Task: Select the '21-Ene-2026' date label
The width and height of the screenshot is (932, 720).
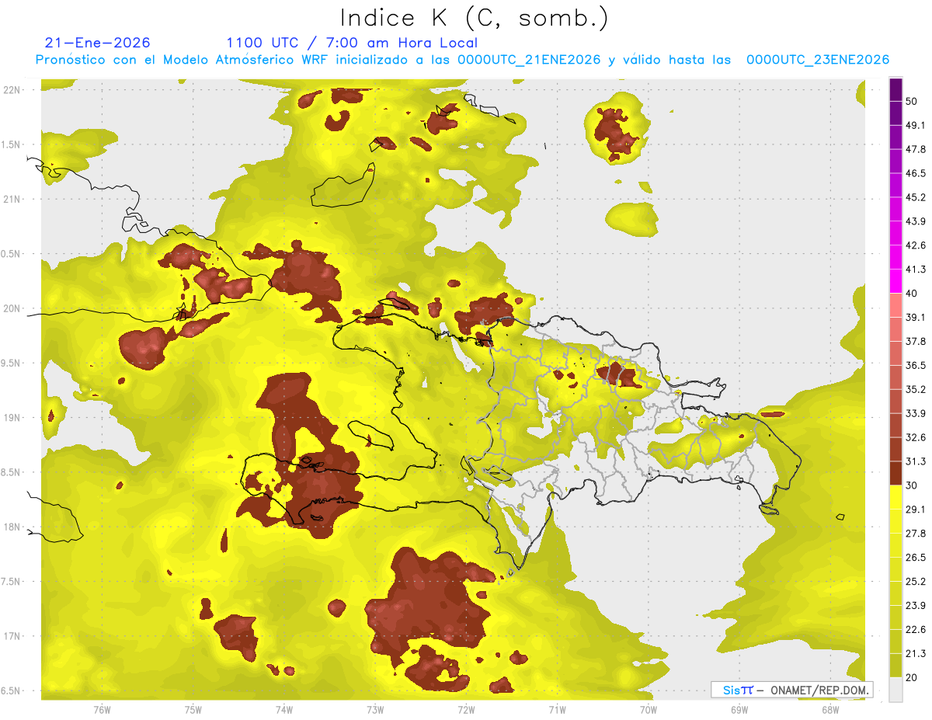Action: 98,43
